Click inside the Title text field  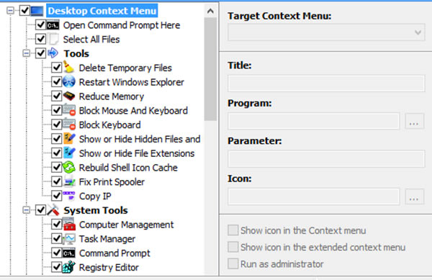coord(326,83)
